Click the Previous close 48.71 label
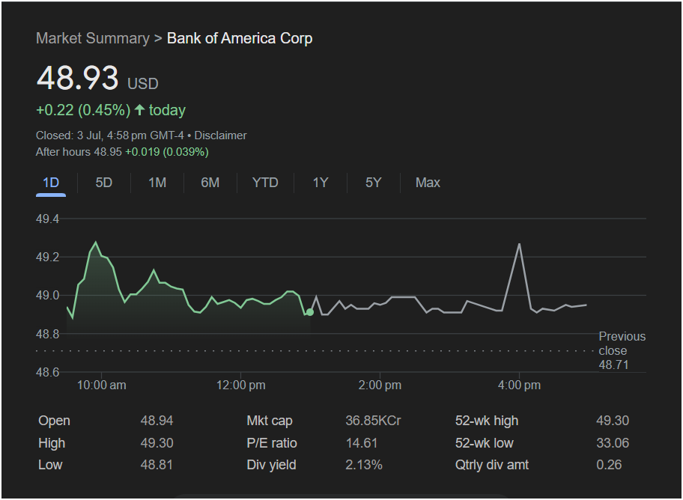The width and height of the screenshot is (683, 500). (622, 350)
